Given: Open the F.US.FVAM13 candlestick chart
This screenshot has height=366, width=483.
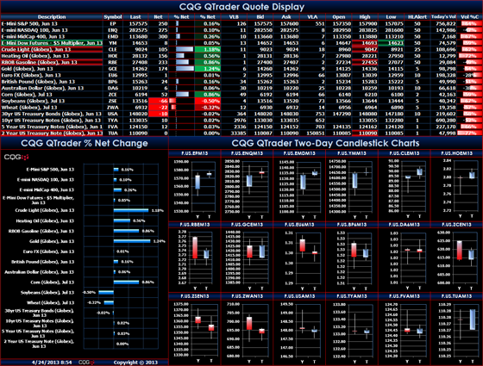Looking at the screenshot, I should pos(405,329).
